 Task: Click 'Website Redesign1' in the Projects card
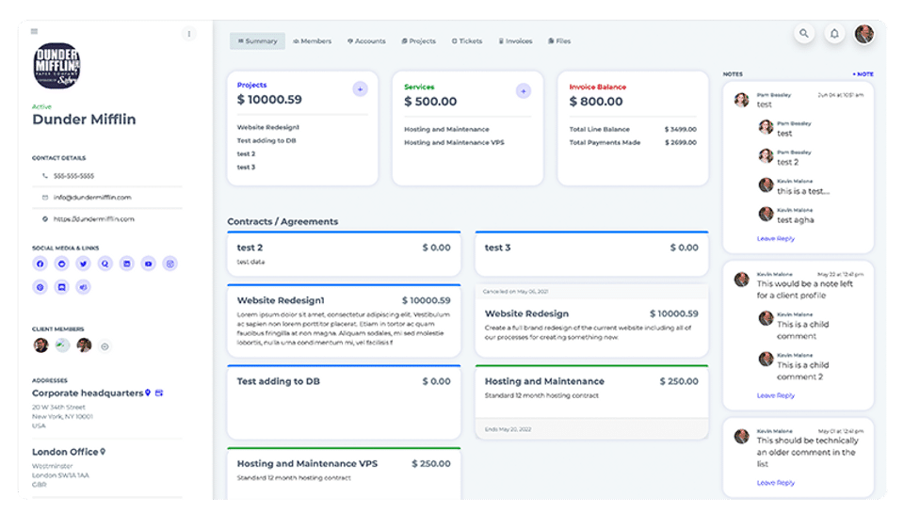click(268, 127)
